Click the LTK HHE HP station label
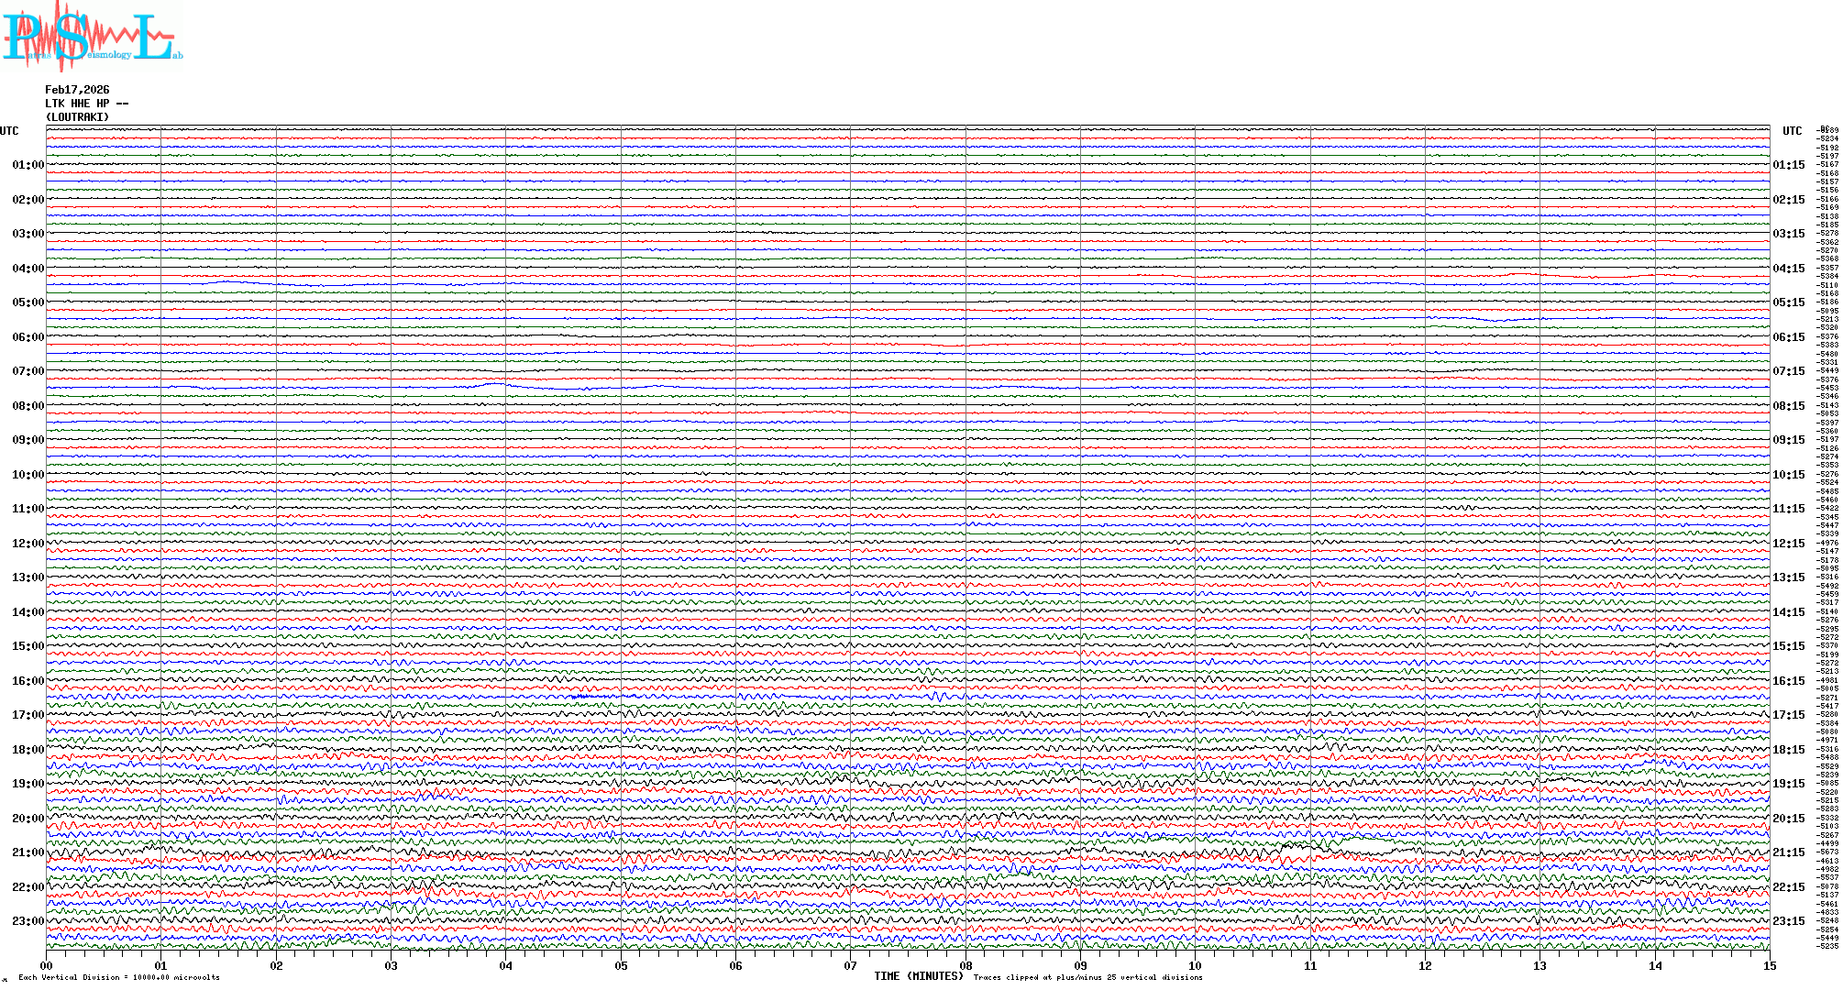Viewport: 1843px width, 990px height. tap(86, 104)
